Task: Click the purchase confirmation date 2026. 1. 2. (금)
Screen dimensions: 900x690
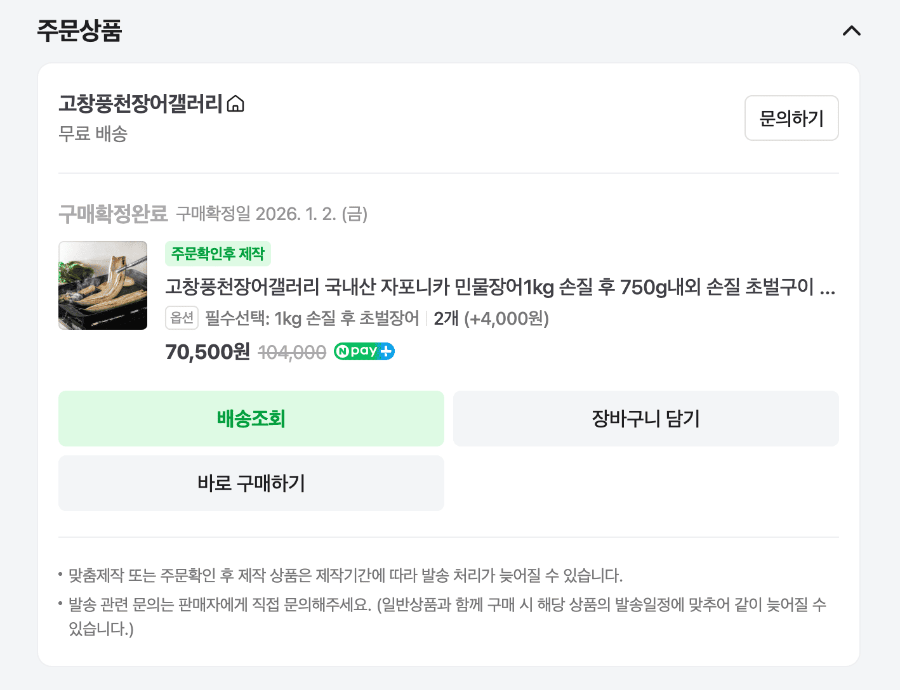Action: [313, 215]
